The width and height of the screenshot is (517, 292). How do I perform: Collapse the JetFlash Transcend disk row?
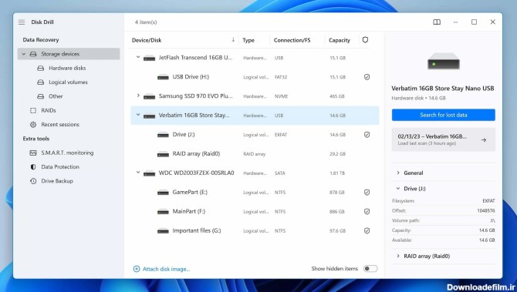[x=138, y=57]
